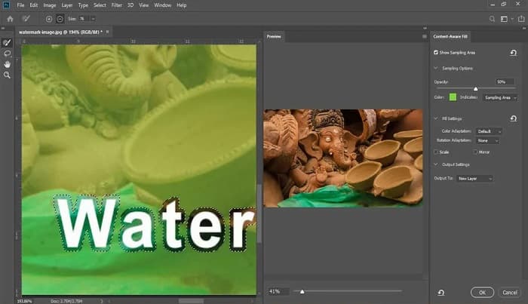Click the Share icon at top right
This screenshot has width=528, height=304.
pos(521,19)
